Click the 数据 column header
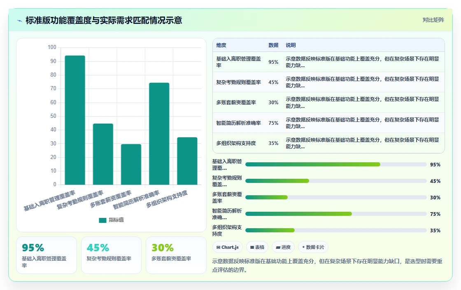Image resolution: width=461 pixels, height=290 pixels. pyautogui.click(x=273, y=45)
